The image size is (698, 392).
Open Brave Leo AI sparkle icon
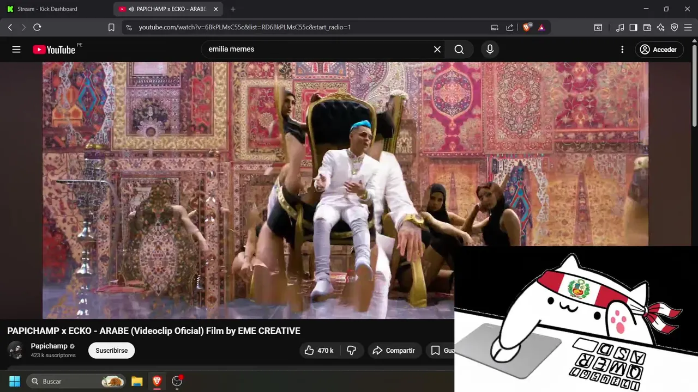click(661, 27)
